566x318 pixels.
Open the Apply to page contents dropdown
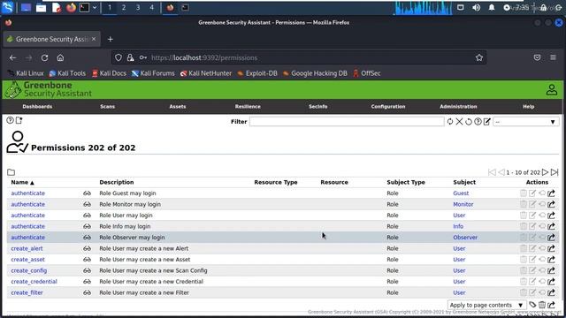pos(486,305)
